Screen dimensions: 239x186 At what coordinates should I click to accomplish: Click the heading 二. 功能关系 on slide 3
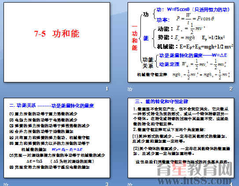(22, 105)
